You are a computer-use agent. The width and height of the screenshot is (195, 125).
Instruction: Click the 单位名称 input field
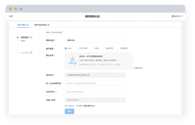point(95,75)
